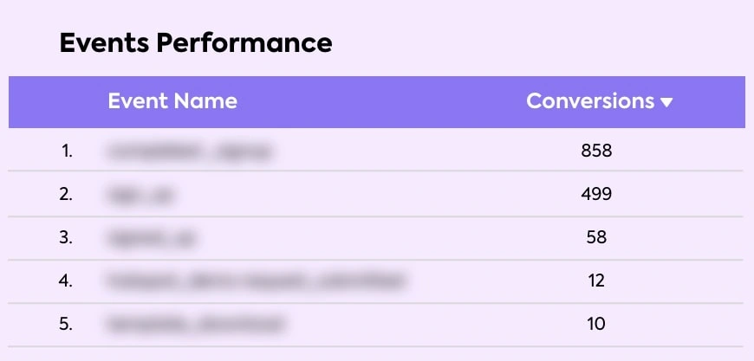Click the blurred event name in row 3
The height and width of the screenshot is (361, 754).
(144, 237)
